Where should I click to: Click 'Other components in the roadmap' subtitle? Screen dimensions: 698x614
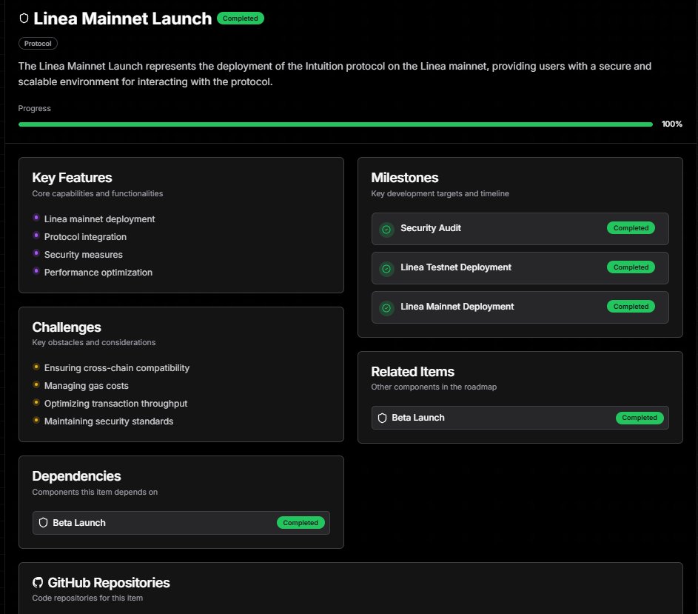click(x=434, y=387)
